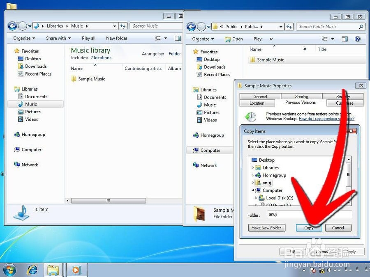The width and height of the screenshot is (370, 277).
Task: Open view options dropdown arrow in Music library
Action: [x=166, y=38]
